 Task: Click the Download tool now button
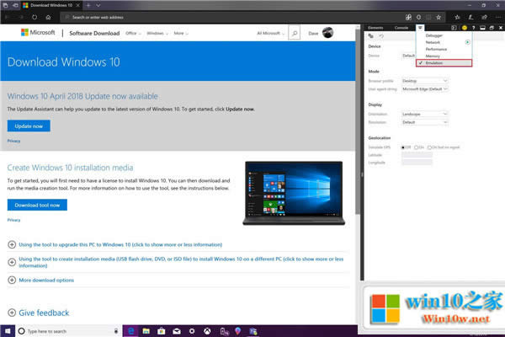pyautogui.click(x=37, y=205)
